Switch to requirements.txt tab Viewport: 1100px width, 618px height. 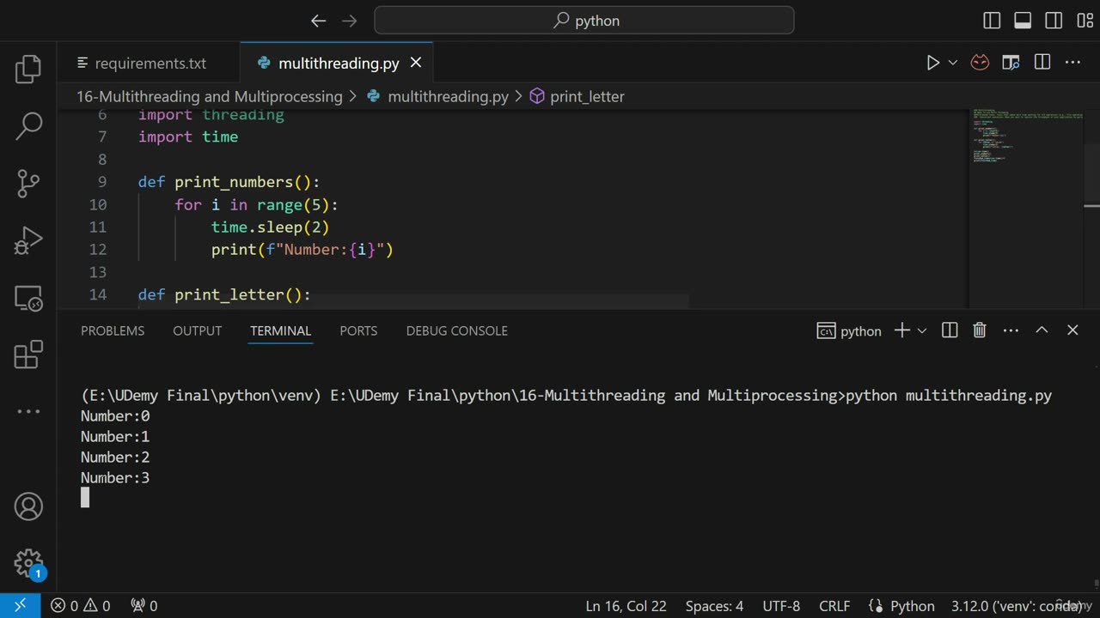[150, 64]
